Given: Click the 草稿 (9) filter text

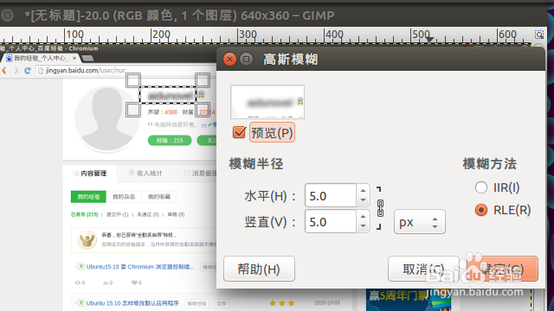Looking at the screenshot, I should pos(176,214).
